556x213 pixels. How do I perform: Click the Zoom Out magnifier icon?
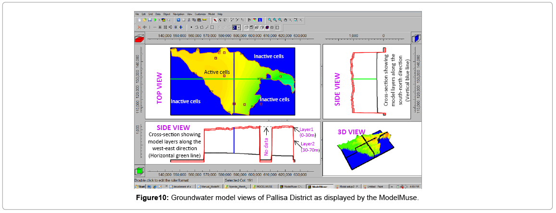[x=280, y=20]
